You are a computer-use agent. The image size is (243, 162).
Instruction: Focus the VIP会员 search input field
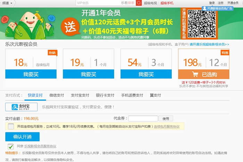pos(106,3)
